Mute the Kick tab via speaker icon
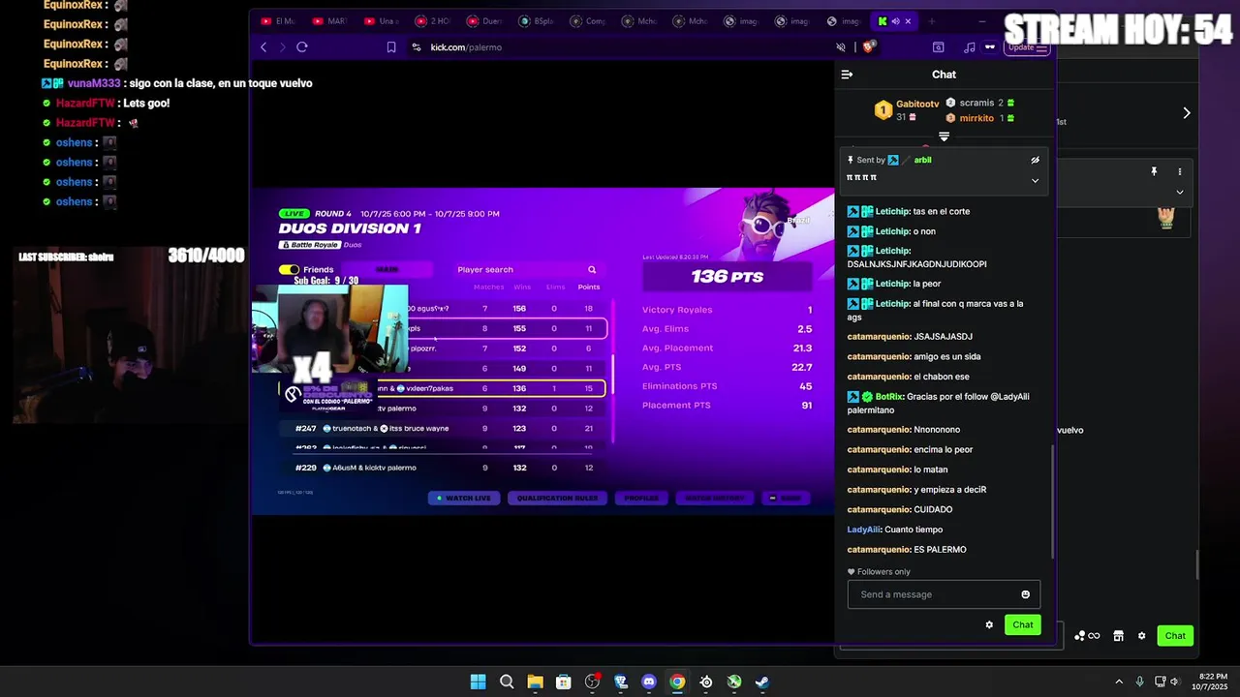Image resolution: width=1240 pixels, height=697 pixels. tap(895, 21)
